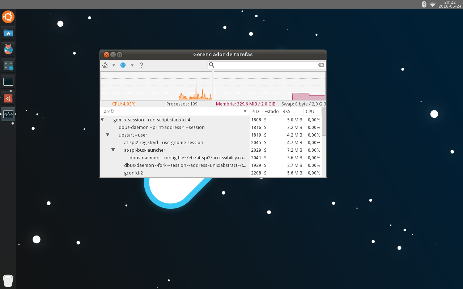The image size is (463, 289).
Task: Open the task manager settings gear icon
Action: [x=105, y=65]
